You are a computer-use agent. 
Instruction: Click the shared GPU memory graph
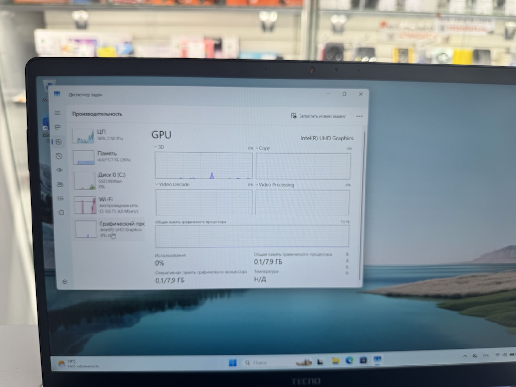click(x=252, y=236)
